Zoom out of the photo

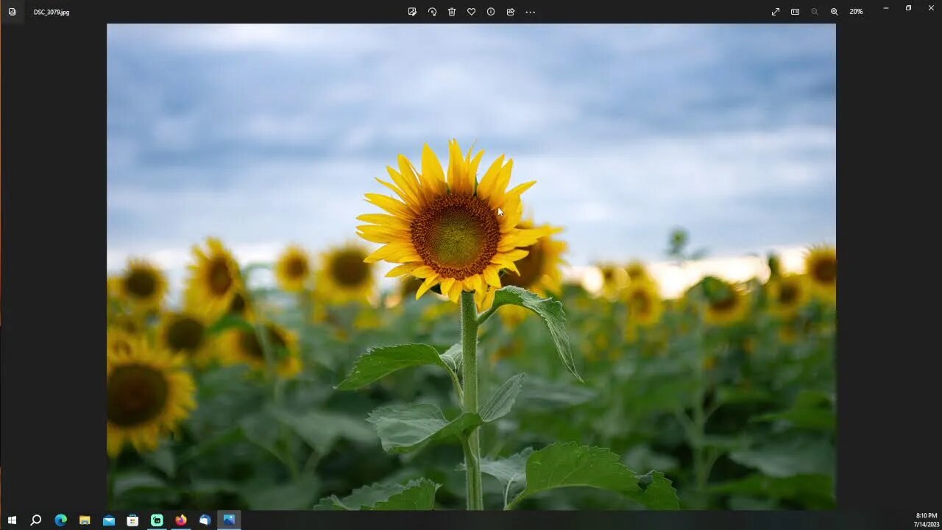[815, 12]
